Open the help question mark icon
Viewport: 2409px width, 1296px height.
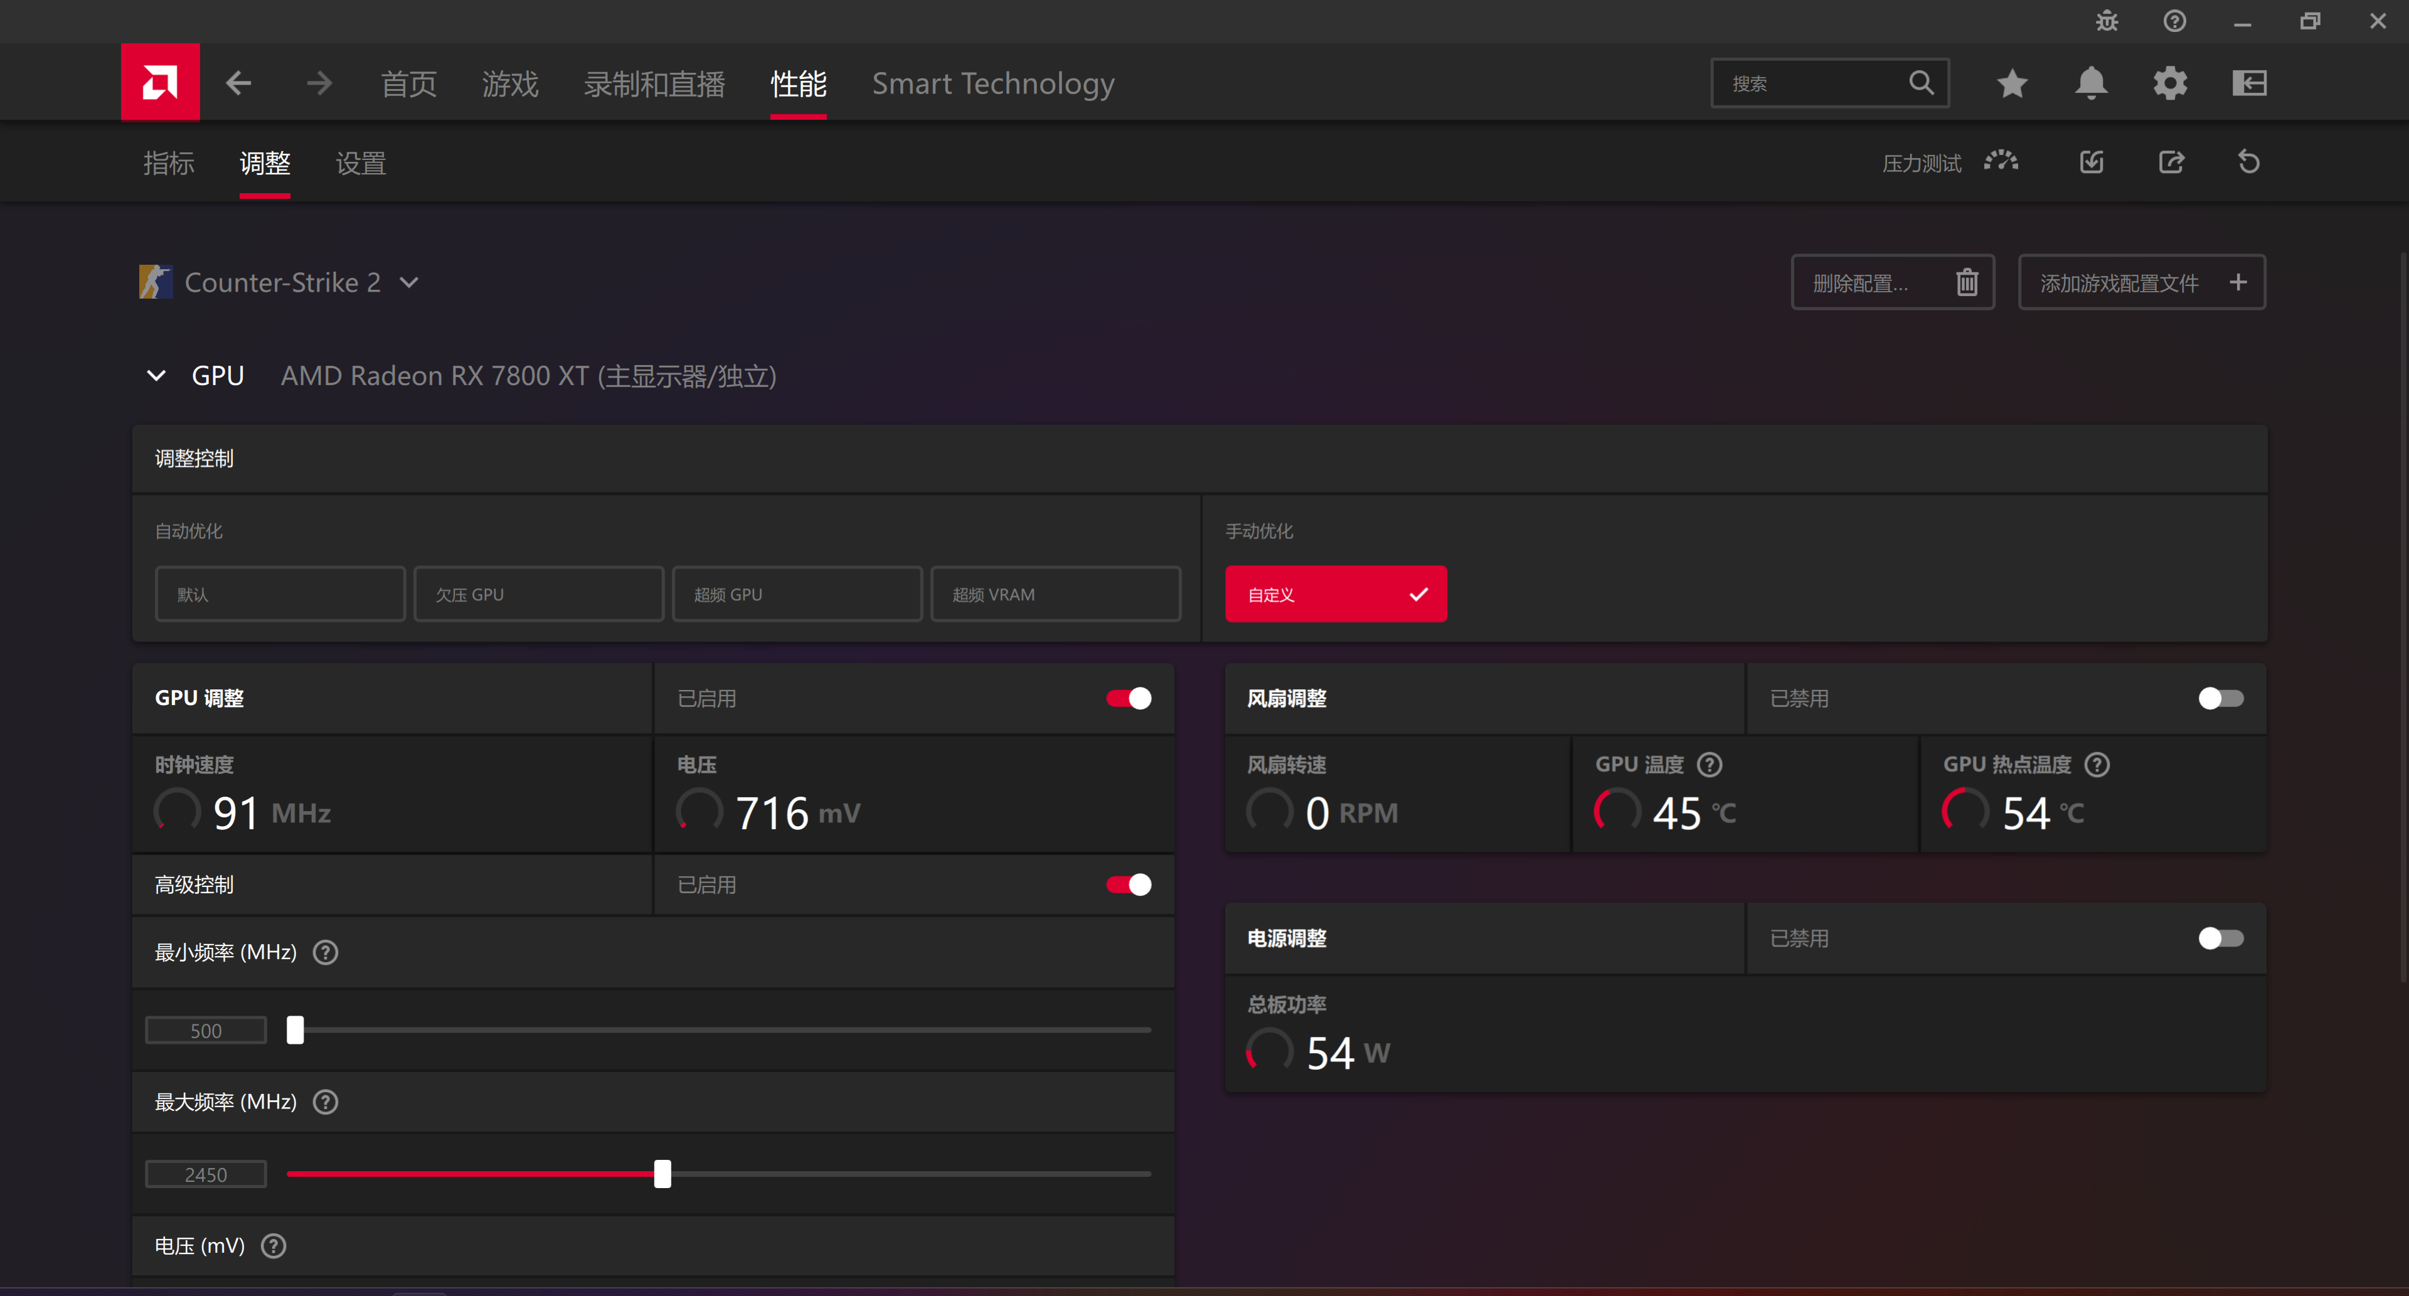(2174, 21)
